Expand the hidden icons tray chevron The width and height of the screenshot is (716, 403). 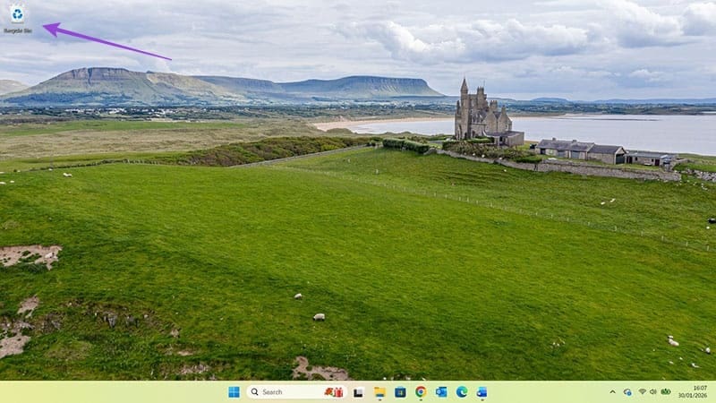(613, 392)
